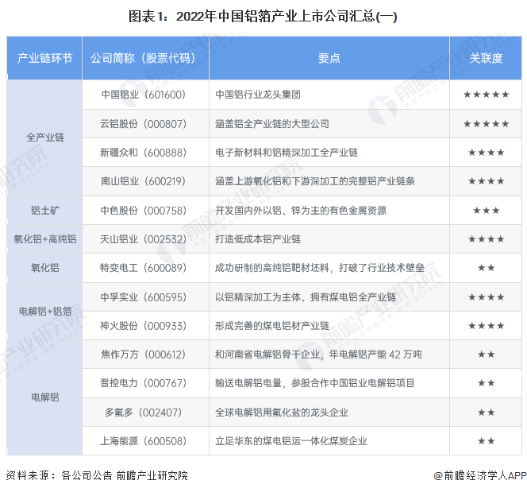The width and height of the screenshot is (527, 492).
Task: Click 焦作万方（000612）company cell
Action: point(145,354)
